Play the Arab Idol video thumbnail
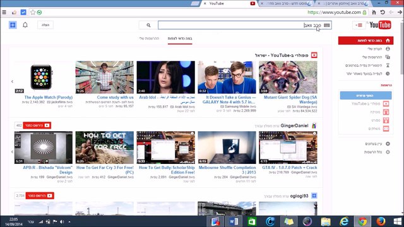This screenshot has width=404, height=227. [x=165, y=77]
